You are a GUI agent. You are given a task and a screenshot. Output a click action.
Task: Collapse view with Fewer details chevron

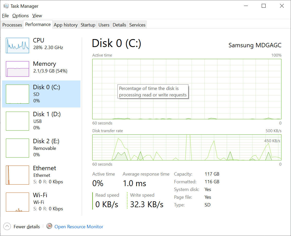click(x=7, y=226)
